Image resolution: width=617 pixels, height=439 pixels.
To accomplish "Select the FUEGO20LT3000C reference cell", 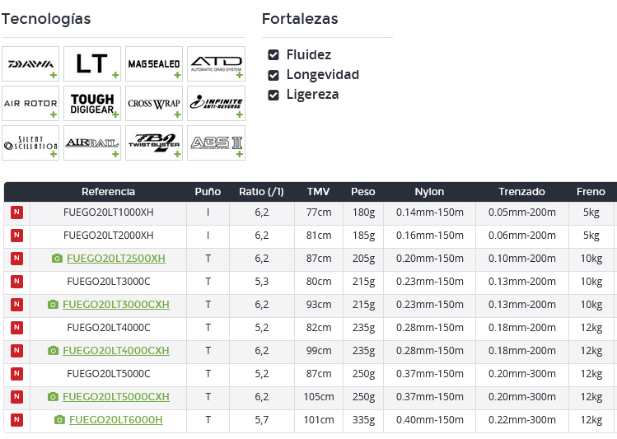I will click(x=108, y=281).
